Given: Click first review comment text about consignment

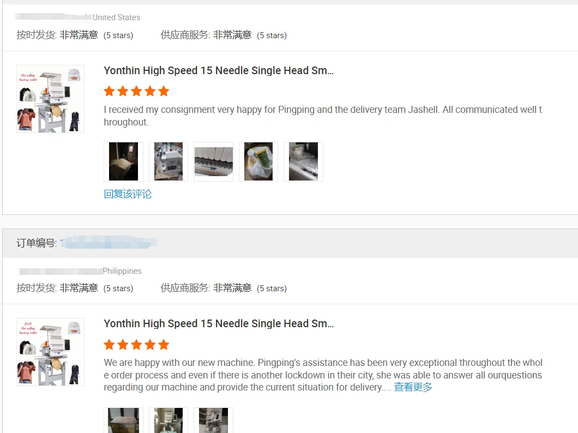Looking at the screenshot, I should [323, 116].
